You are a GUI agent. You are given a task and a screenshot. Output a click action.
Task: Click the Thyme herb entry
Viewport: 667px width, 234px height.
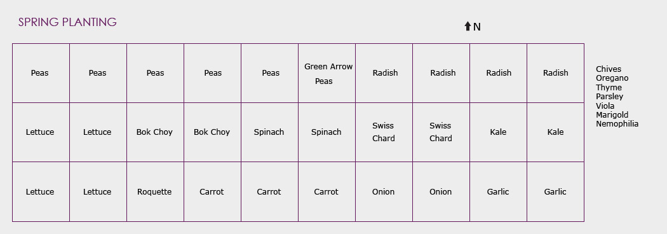[609, 88]
